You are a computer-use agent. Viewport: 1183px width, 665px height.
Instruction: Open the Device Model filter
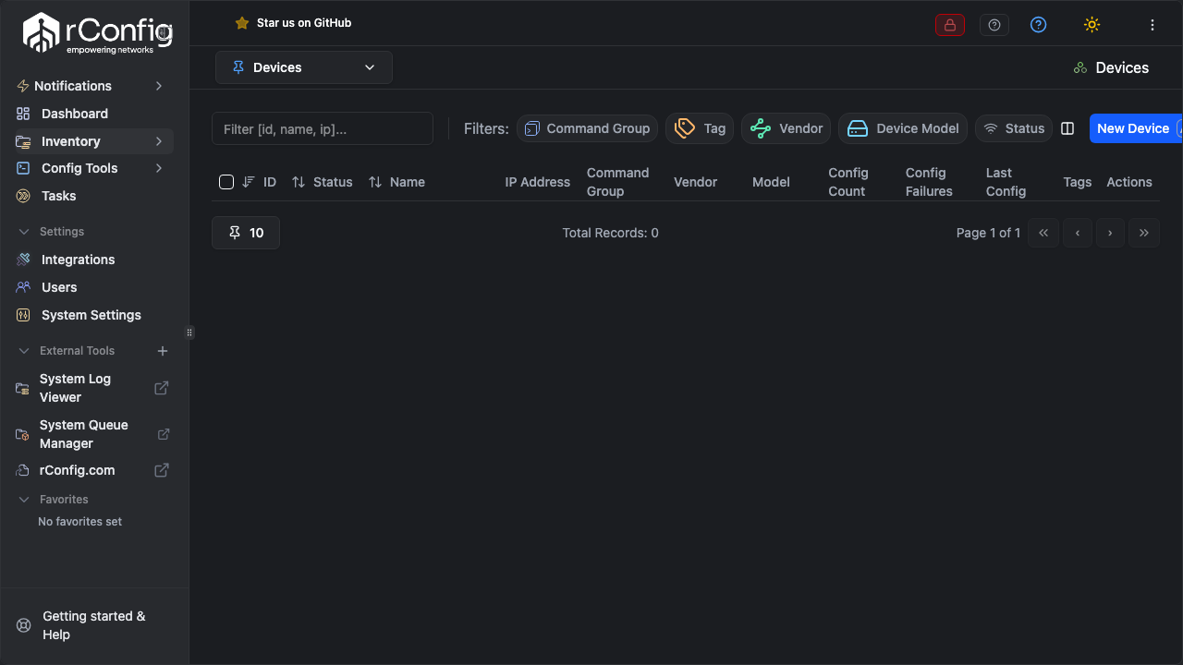coord(903,128)
